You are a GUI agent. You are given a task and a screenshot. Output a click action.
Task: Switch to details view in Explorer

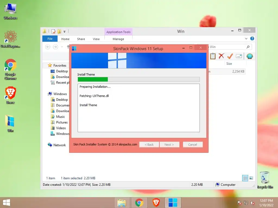(245, 178)
